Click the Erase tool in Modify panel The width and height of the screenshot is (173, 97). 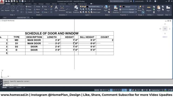(51, 6)
